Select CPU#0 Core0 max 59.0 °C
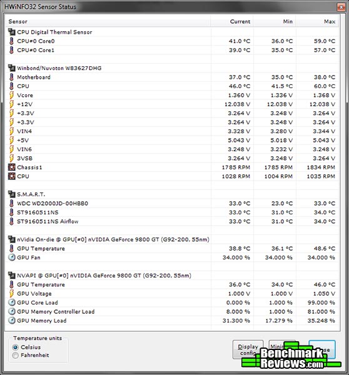The height and width of the screenshot is (375, 349). (325, 41)
